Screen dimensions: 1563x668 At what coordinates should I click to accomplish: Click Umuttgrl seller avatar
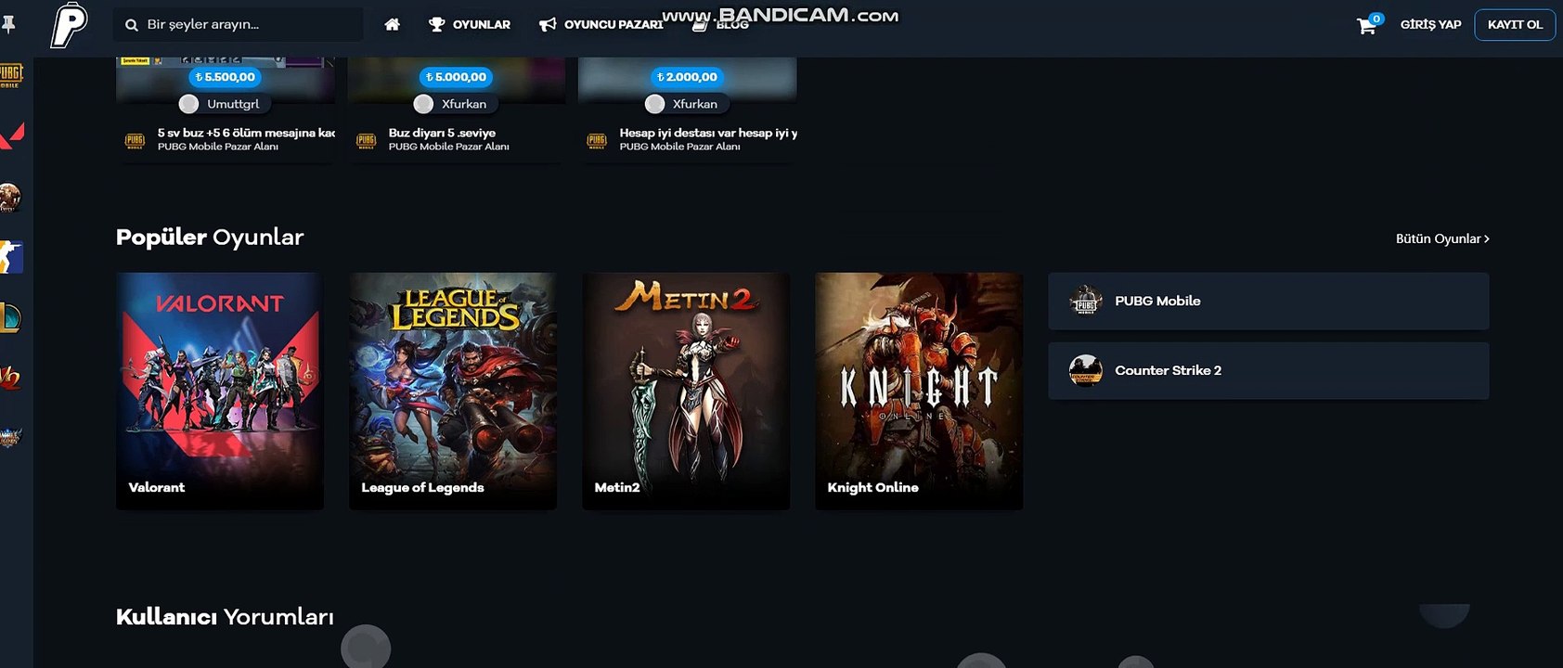188,104
